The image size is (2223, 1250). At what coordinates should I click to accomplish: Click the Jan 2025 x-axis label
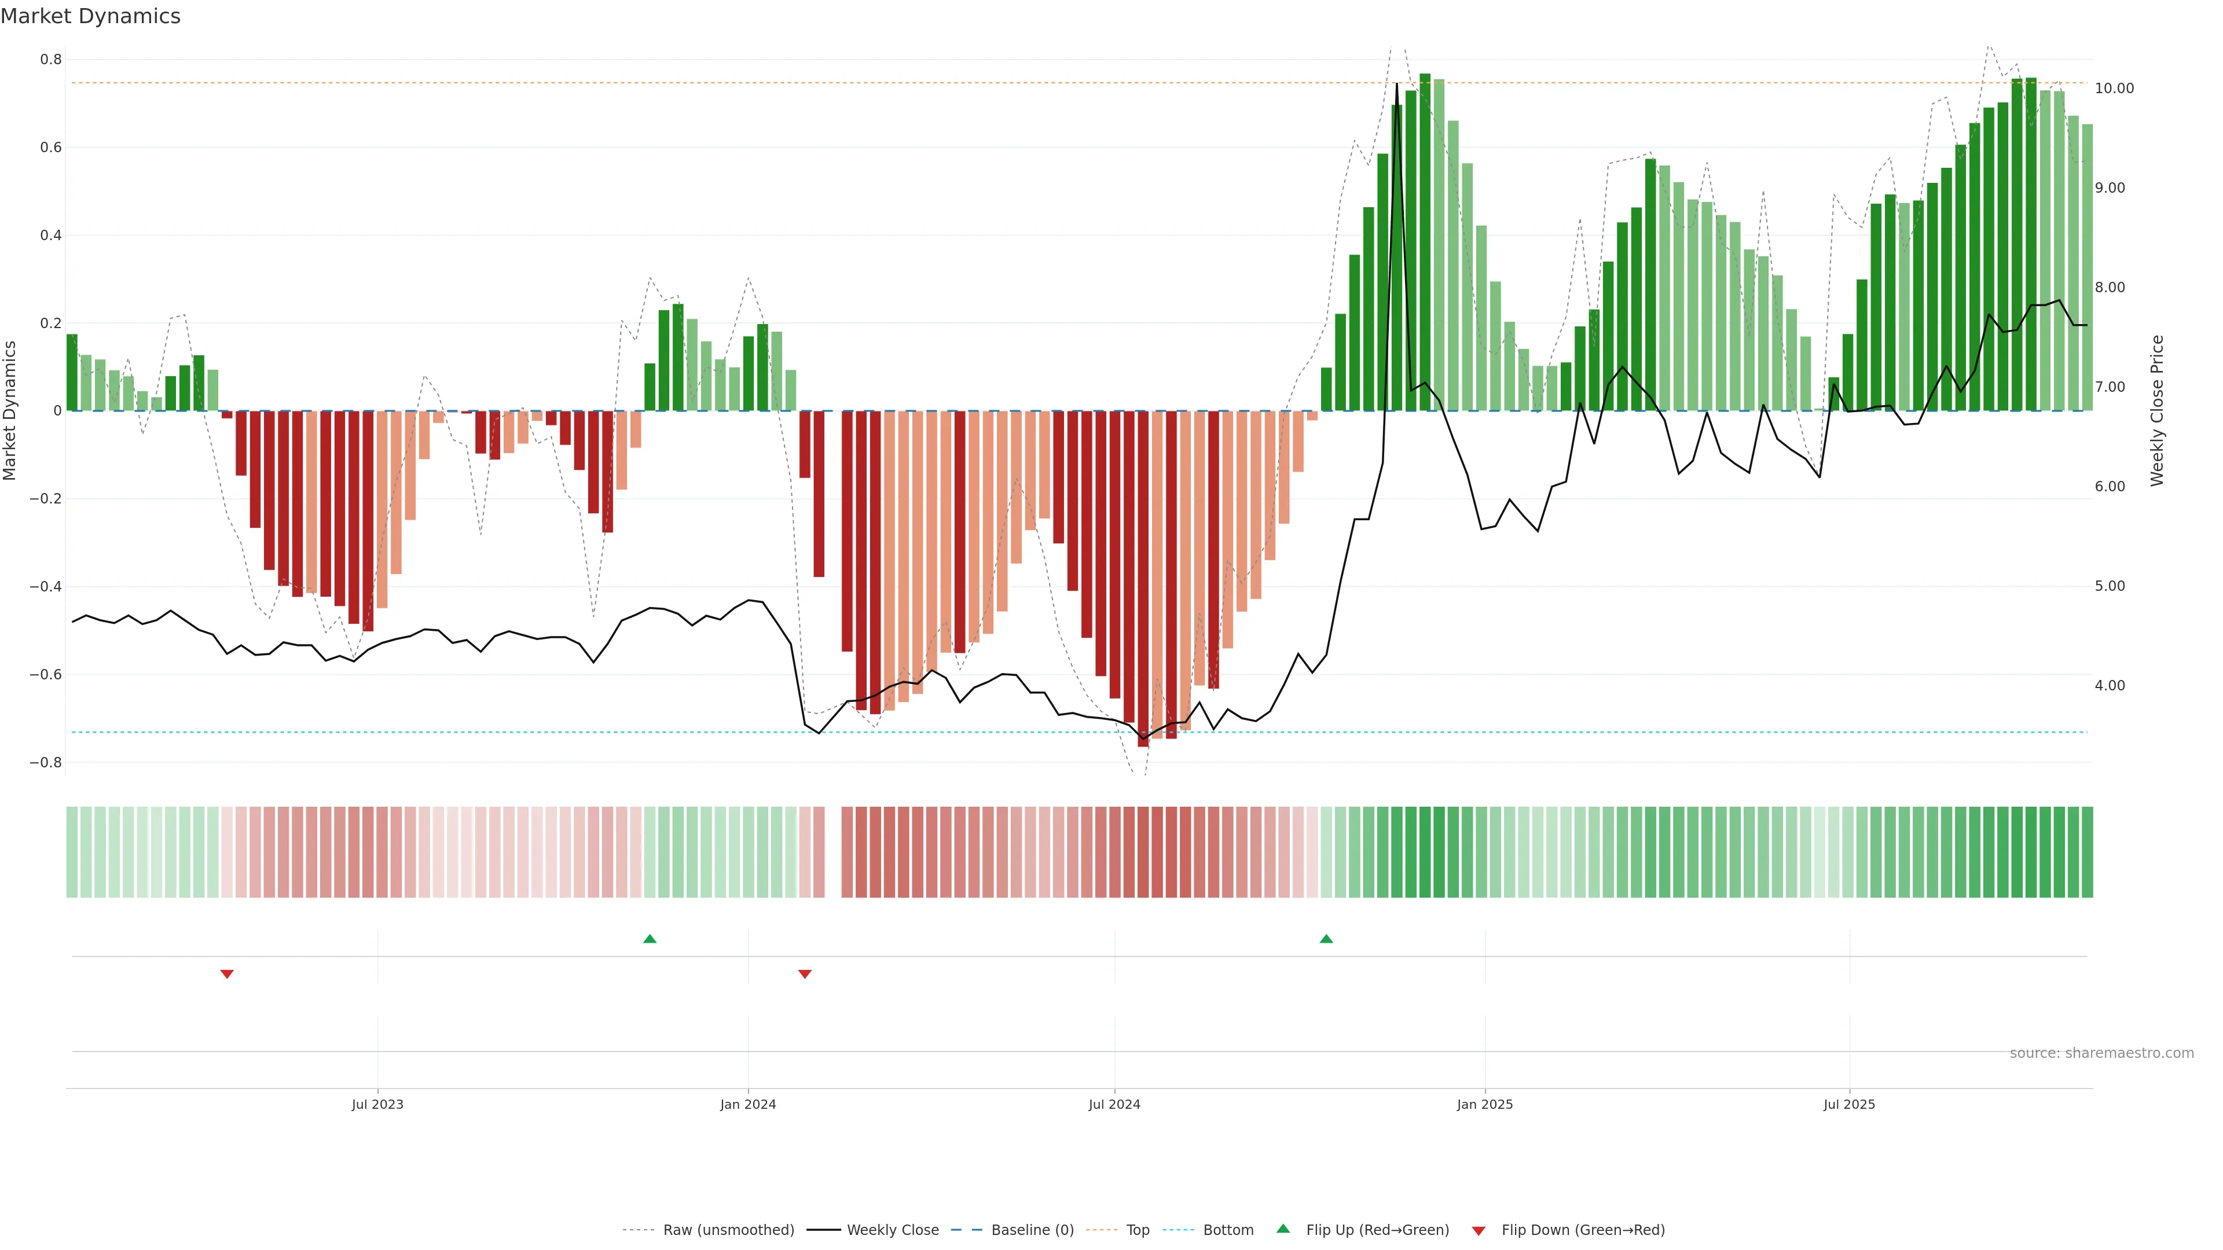[1484, 1104]
